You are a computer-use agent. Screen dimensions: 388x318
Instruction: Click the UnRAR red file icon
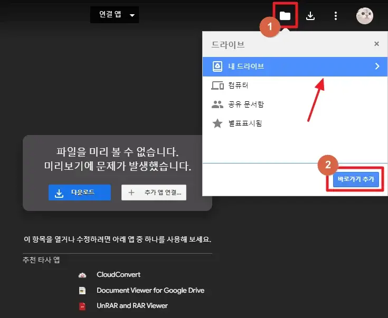point(82,306)
